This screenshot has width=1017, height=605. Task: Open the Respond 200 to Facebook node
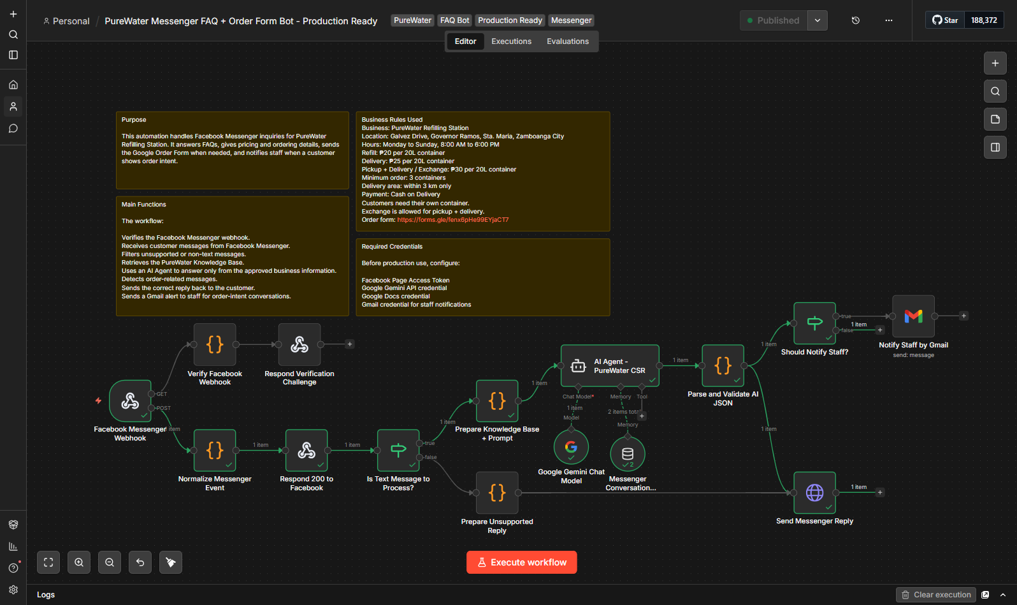coord(307,450)
